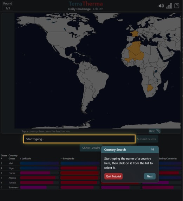Click the Submit Guess button
Viewport: 183px width, 201px height.
(x=146, y=139)
